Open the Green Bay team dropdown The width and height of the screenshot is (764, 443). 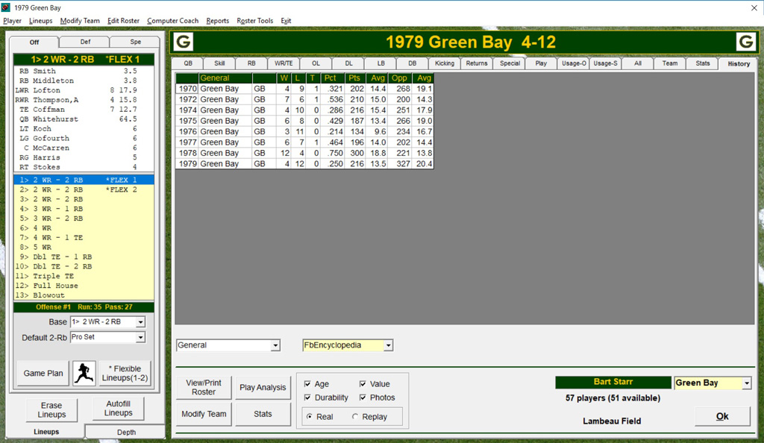(x=747, y=383)
